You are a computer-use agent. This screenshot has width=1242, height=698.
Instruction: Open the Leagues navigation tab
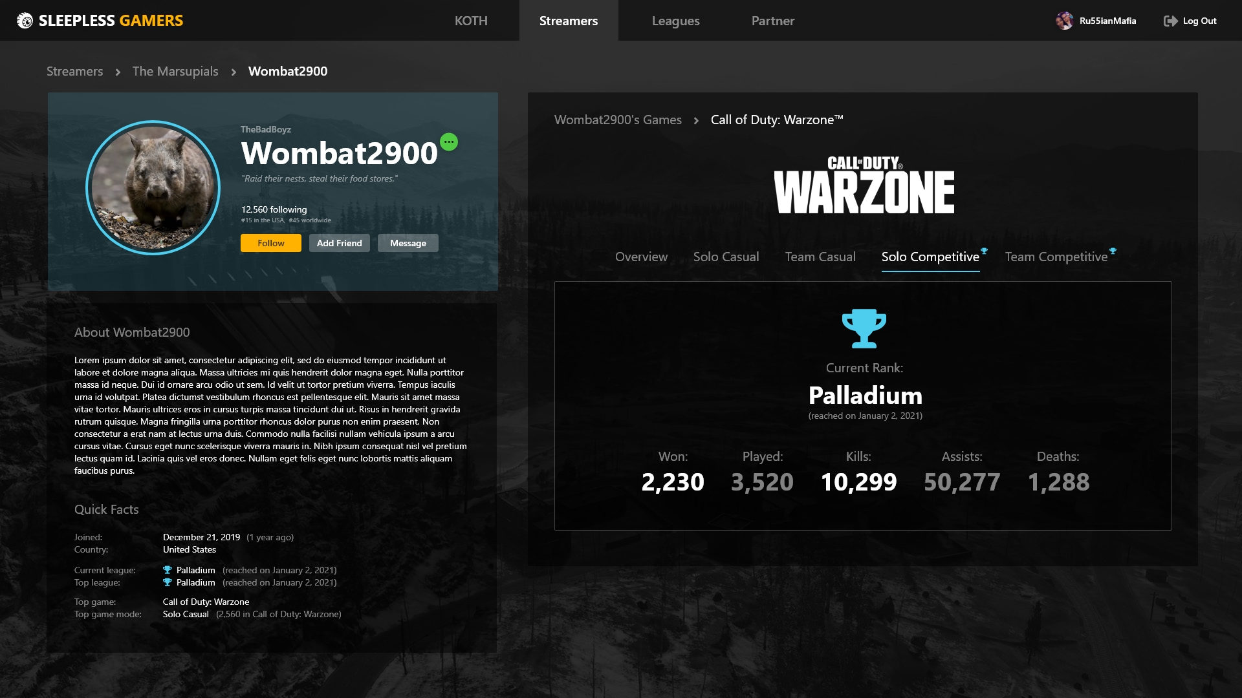675,21
